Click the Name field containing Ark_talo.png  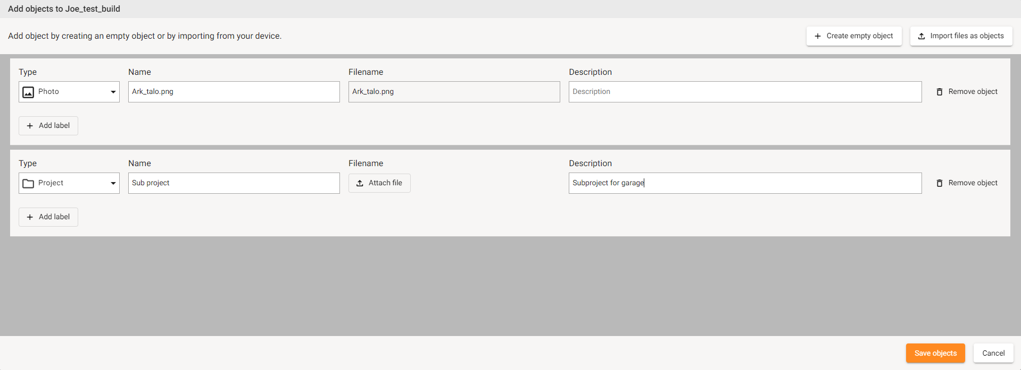click(234, 92)
